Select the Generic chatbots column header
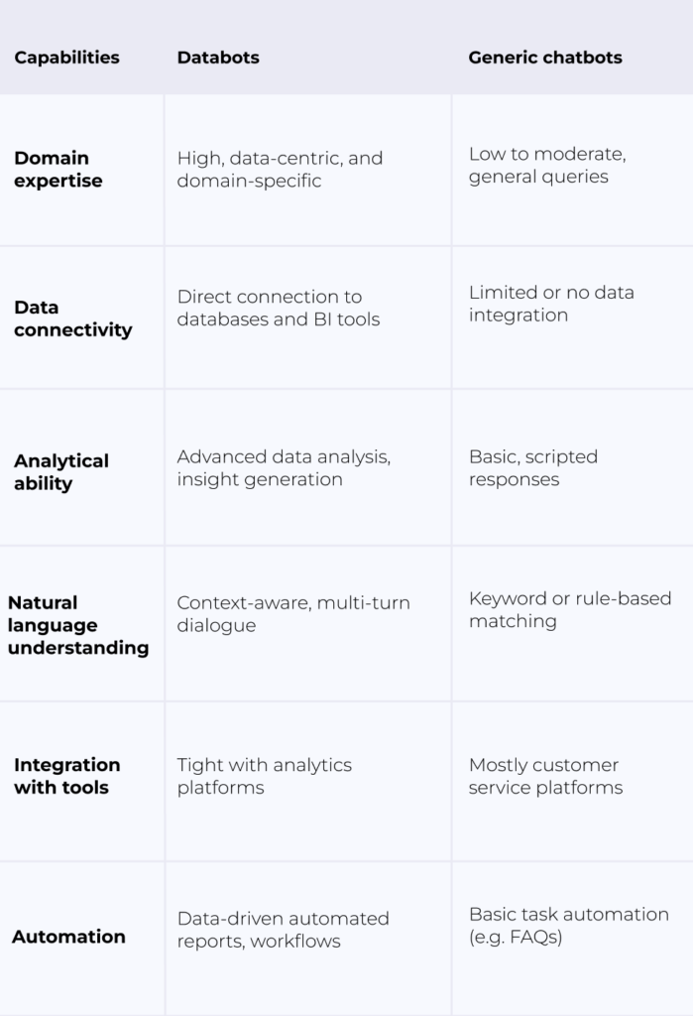The width and height of the screenshot is (693, 1016). pos(545,58)
